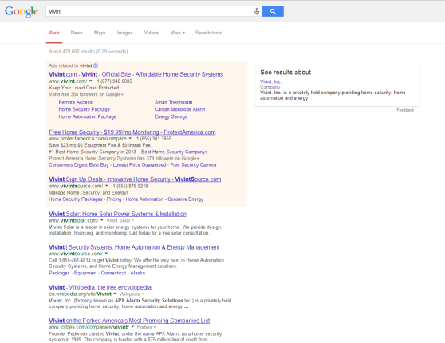The image size is (445, 343).
Task: Click ad phone number 1 (877) 948 0685
Action: (114, 81)
